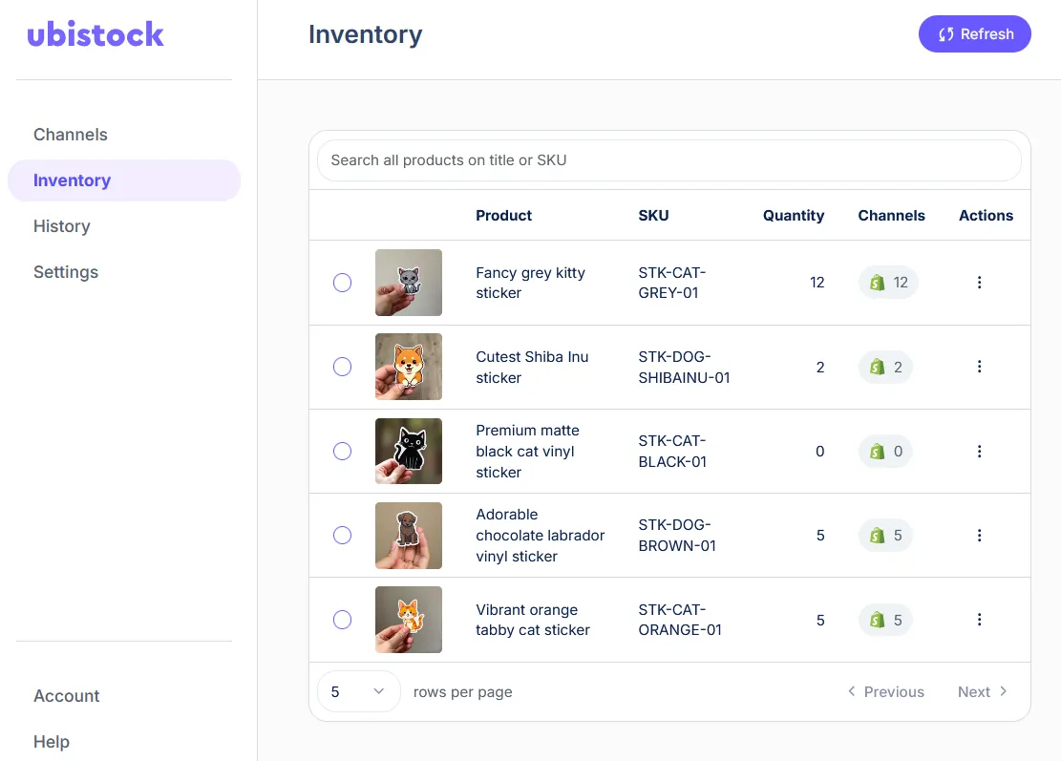Click the Shopify badge showing 0 stock
1061x761 pixels.
[885, 451]
